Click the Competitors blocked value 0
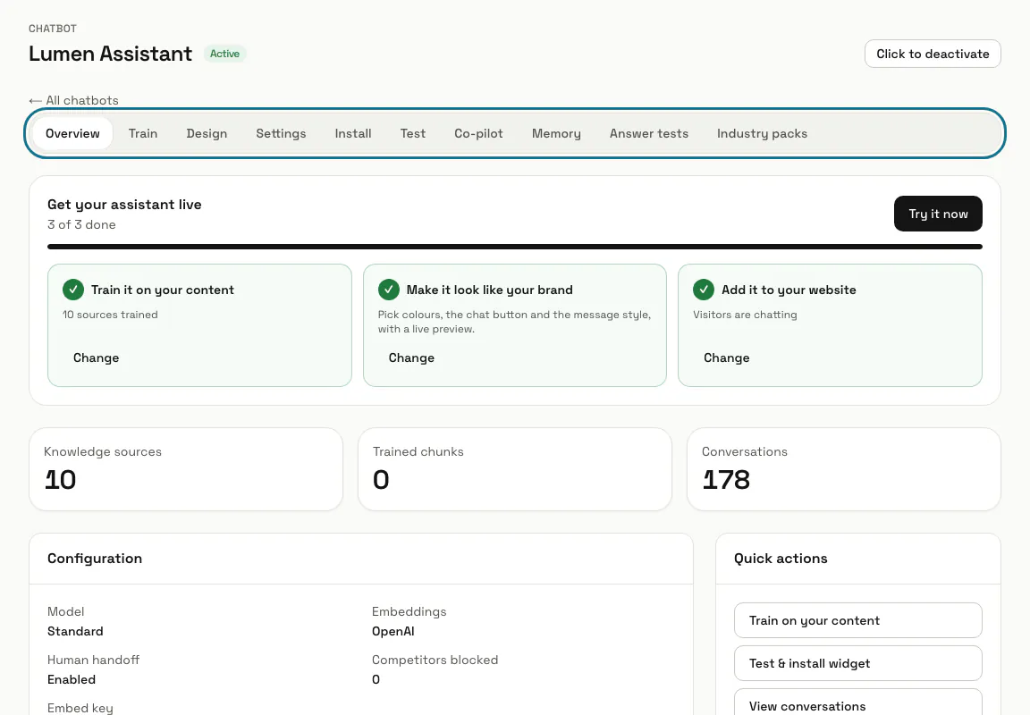Viewport: 1030px width, 715px height. click(376, 679)
